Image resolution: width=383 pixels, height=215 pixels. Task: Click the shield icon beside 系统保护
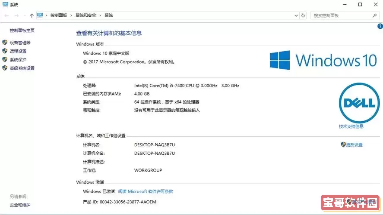[x=5, y=59]
